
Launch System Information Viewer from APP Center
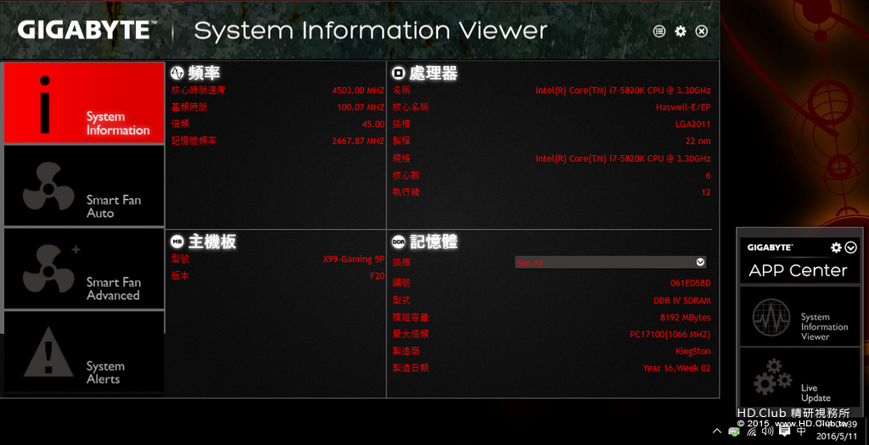[x=799, y=317]
